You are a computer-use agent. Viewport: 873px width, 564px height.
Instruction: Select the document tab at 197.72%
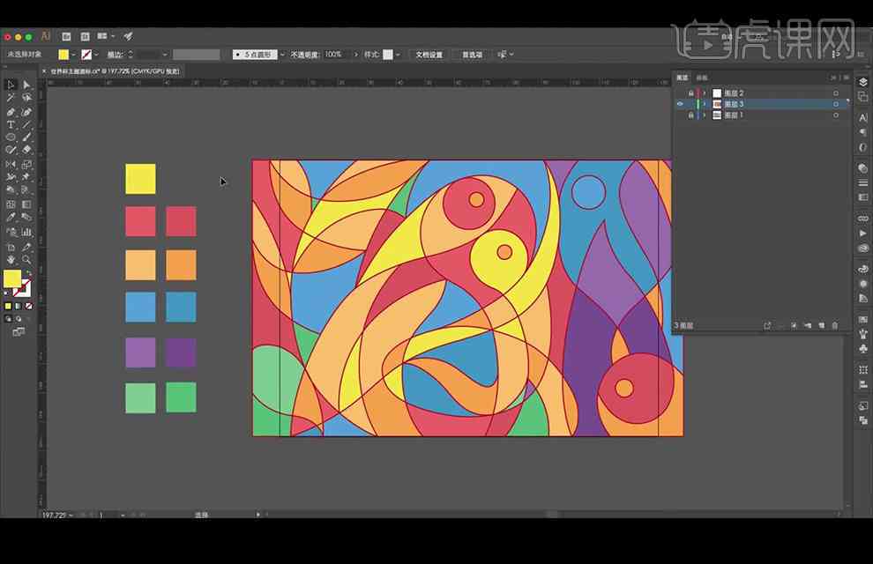click(115, 71)
